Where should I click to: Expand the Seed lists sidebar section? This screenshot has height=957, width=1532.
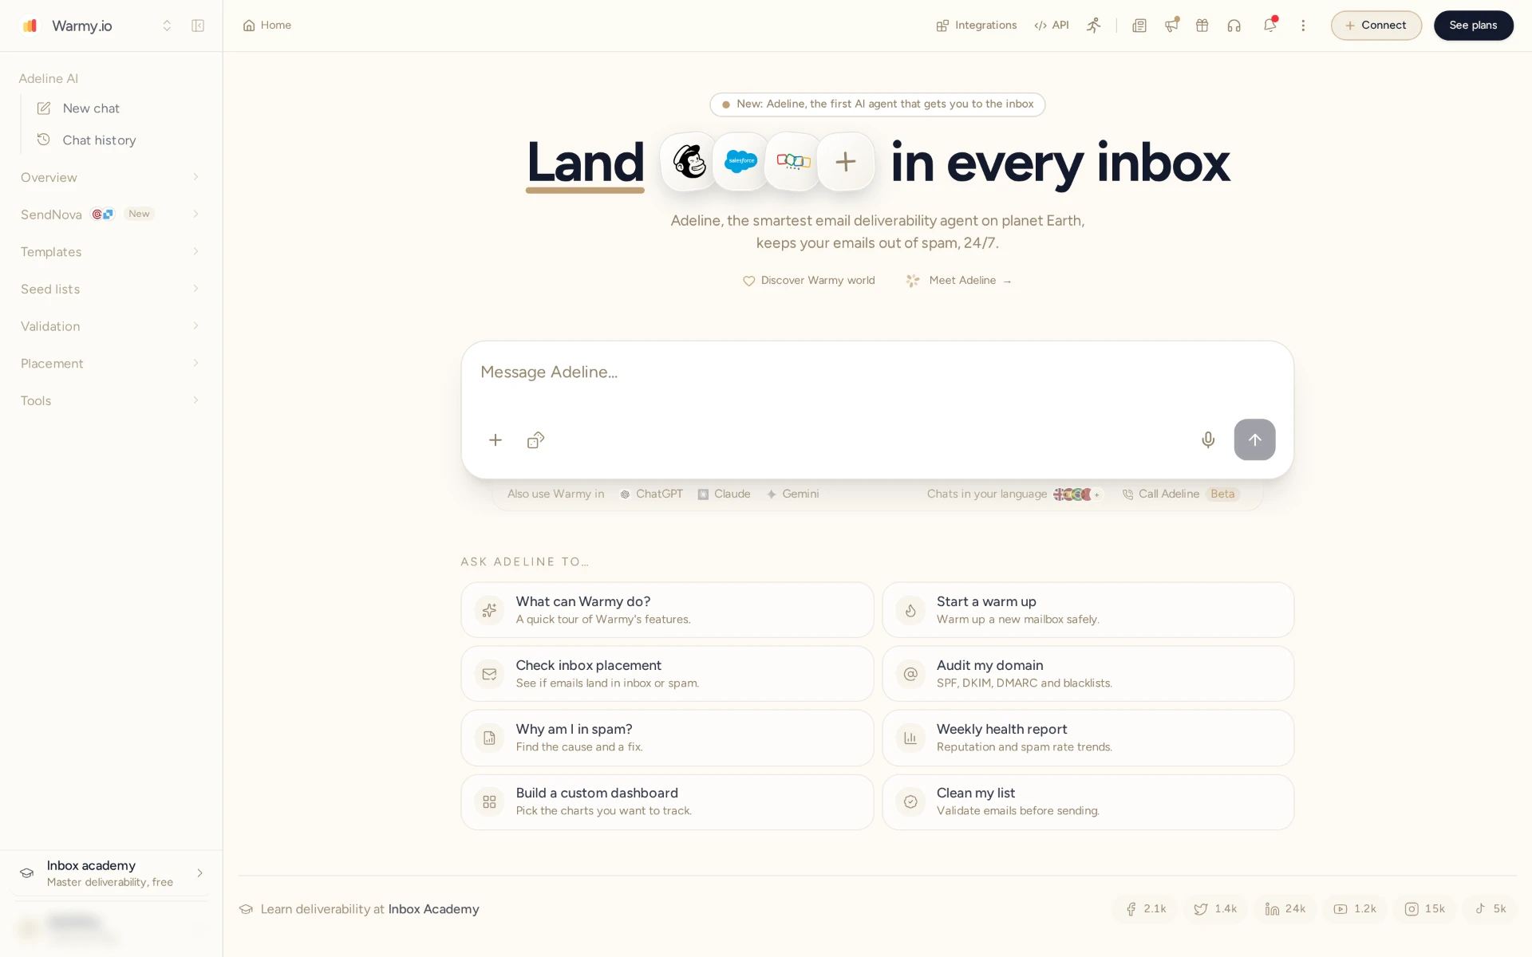coord(110,289)
